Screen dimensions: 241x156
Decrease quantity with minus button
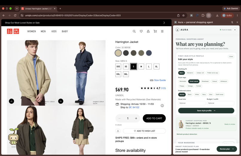coord(120,118)
